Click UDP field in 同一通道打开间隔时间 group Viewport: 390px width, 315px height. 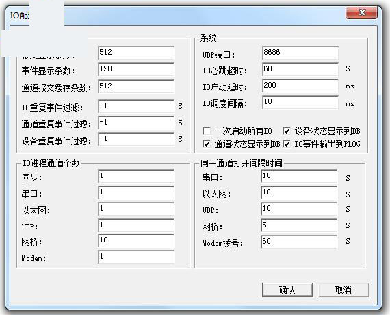click(299, 209)
